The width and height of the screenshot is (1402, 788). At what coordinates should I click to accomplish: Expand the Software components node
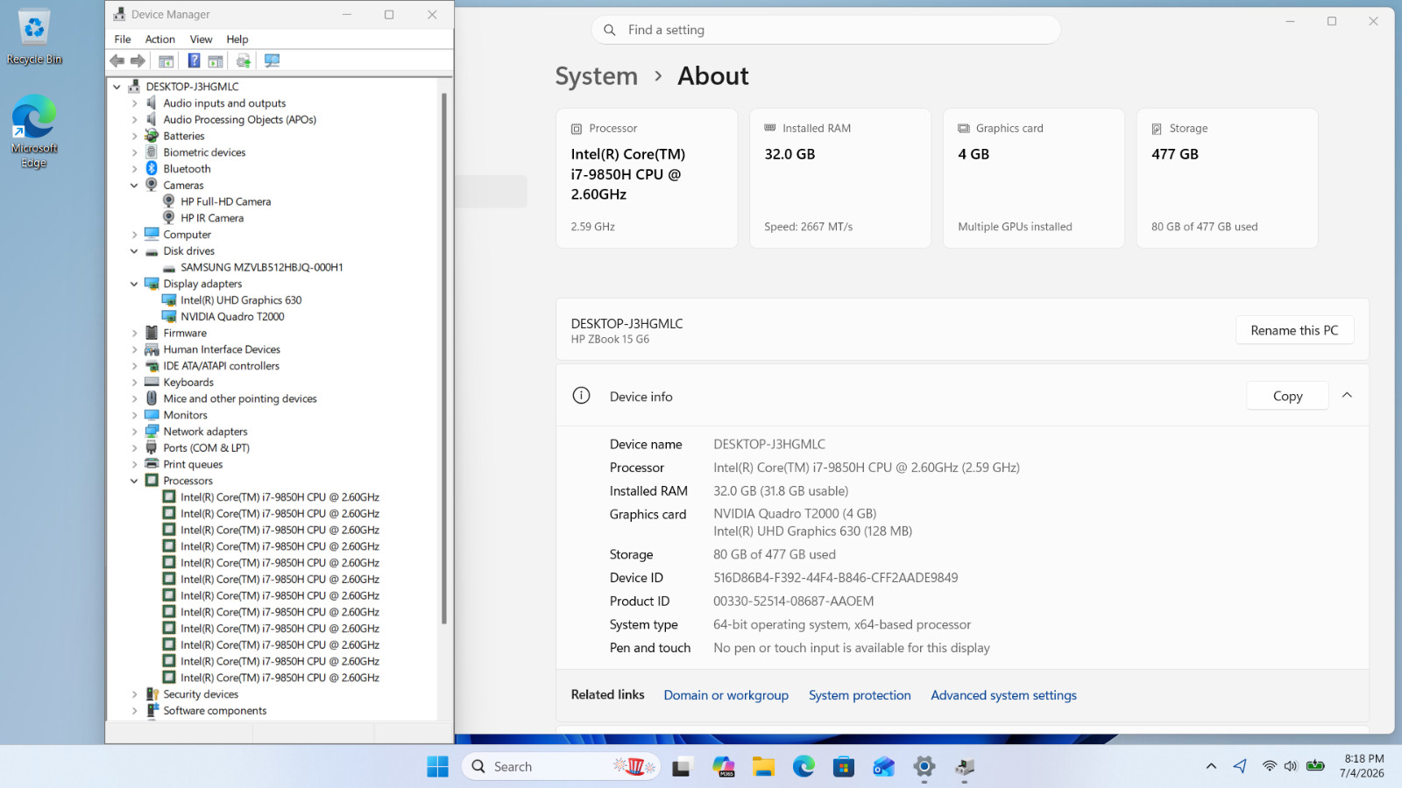tap(134, 711)
